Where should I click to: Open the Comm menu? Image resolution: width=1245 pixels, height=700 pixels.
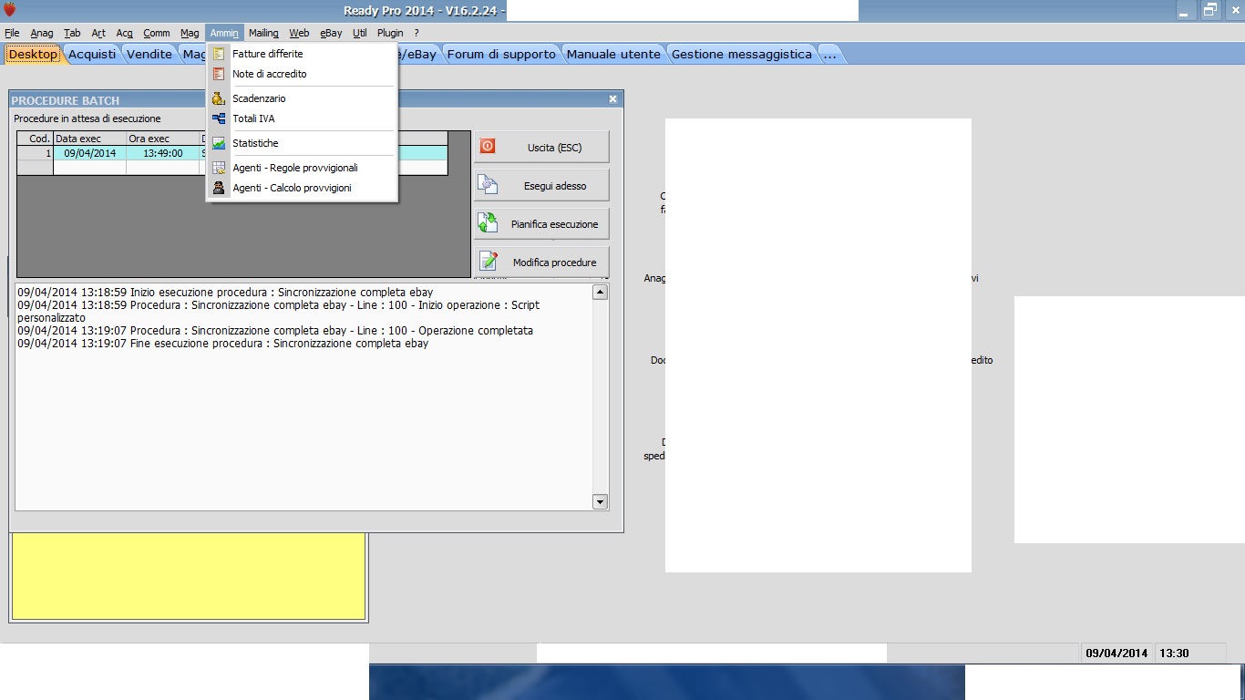point(157,33)
